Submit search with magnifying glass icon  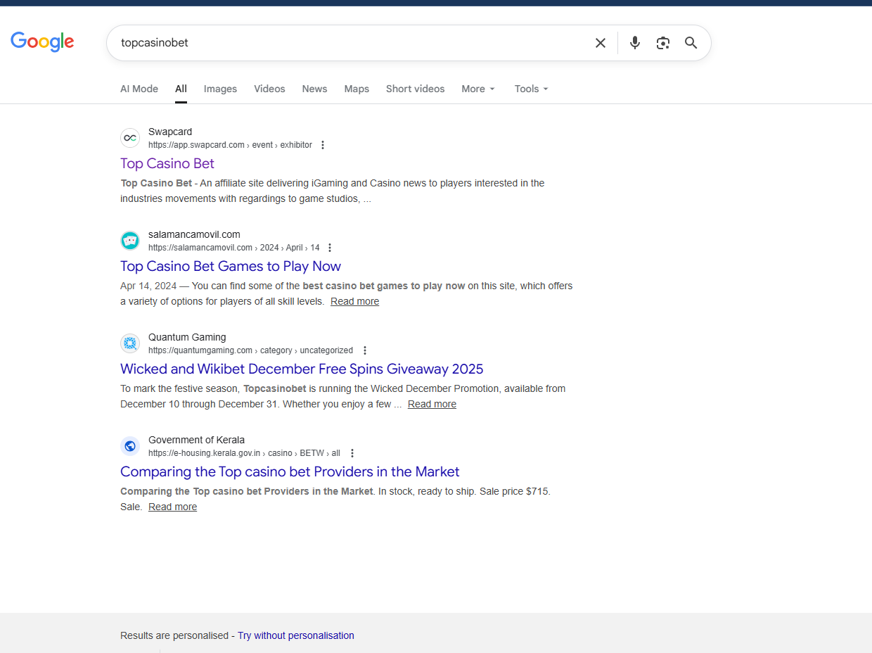pos(691,43)
